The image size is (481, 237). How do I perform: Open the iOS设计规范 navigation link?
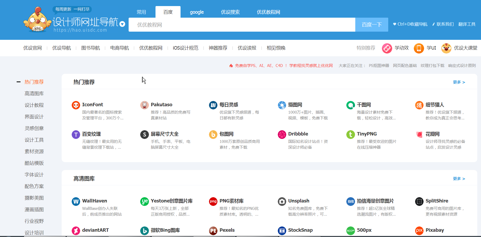click(x=186, y=48)
